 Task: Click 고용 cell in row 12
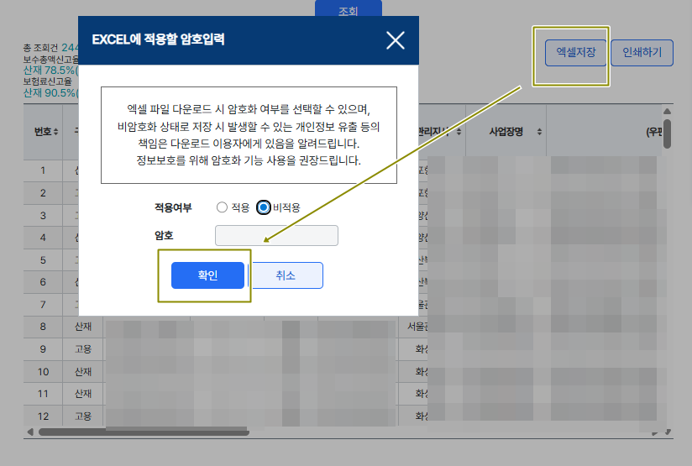pos(83,416)
